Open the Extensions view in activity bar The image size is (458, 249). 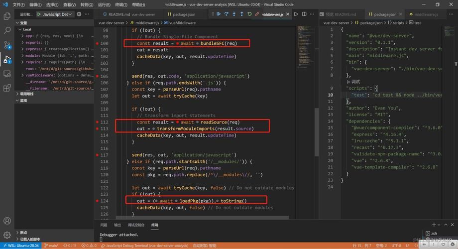(x=7, y=88)
